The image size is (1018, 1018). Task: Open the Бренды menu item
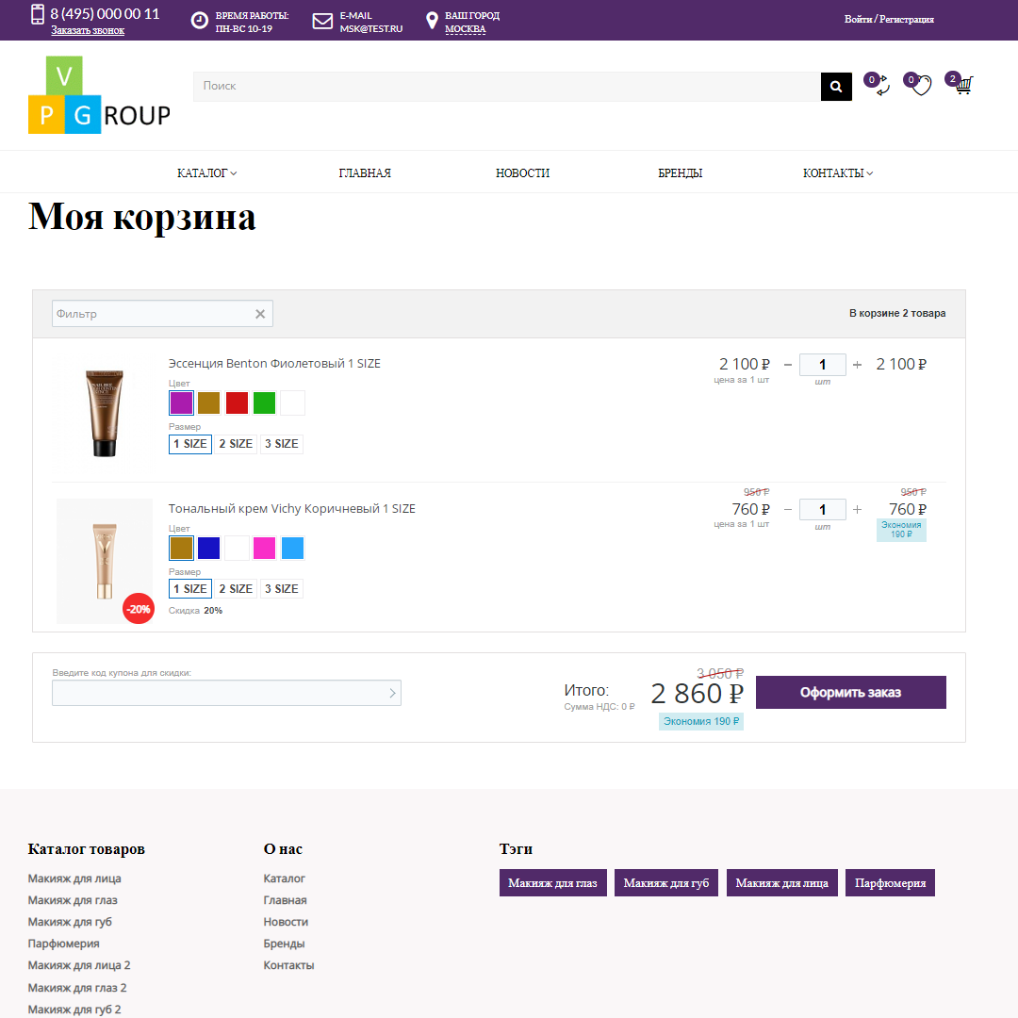680,173
